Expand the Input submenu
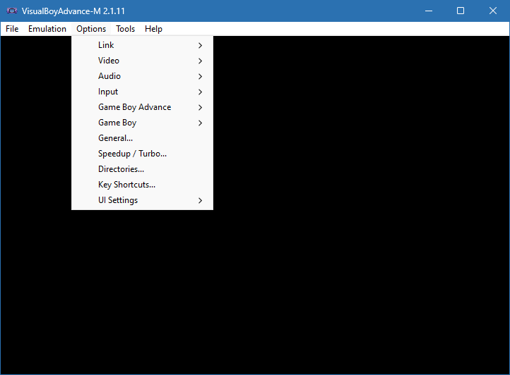Screen dimensions: 510x375 (142, 92)
